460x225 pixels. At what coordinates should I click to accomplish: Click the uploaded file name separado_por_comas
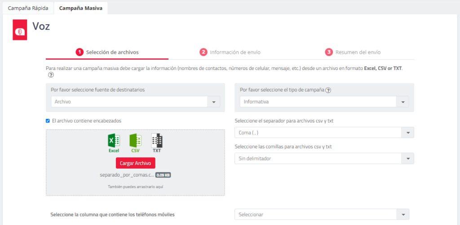click(x=127, y=175)
